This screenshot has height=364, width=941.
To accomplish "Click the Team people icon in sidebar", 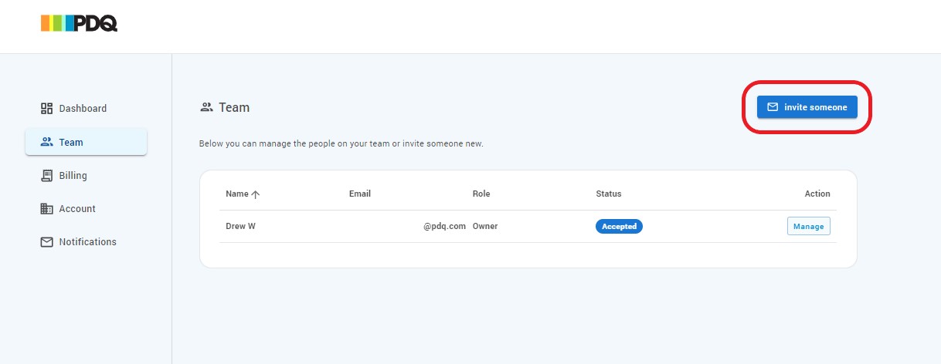I will coord(46,142).
